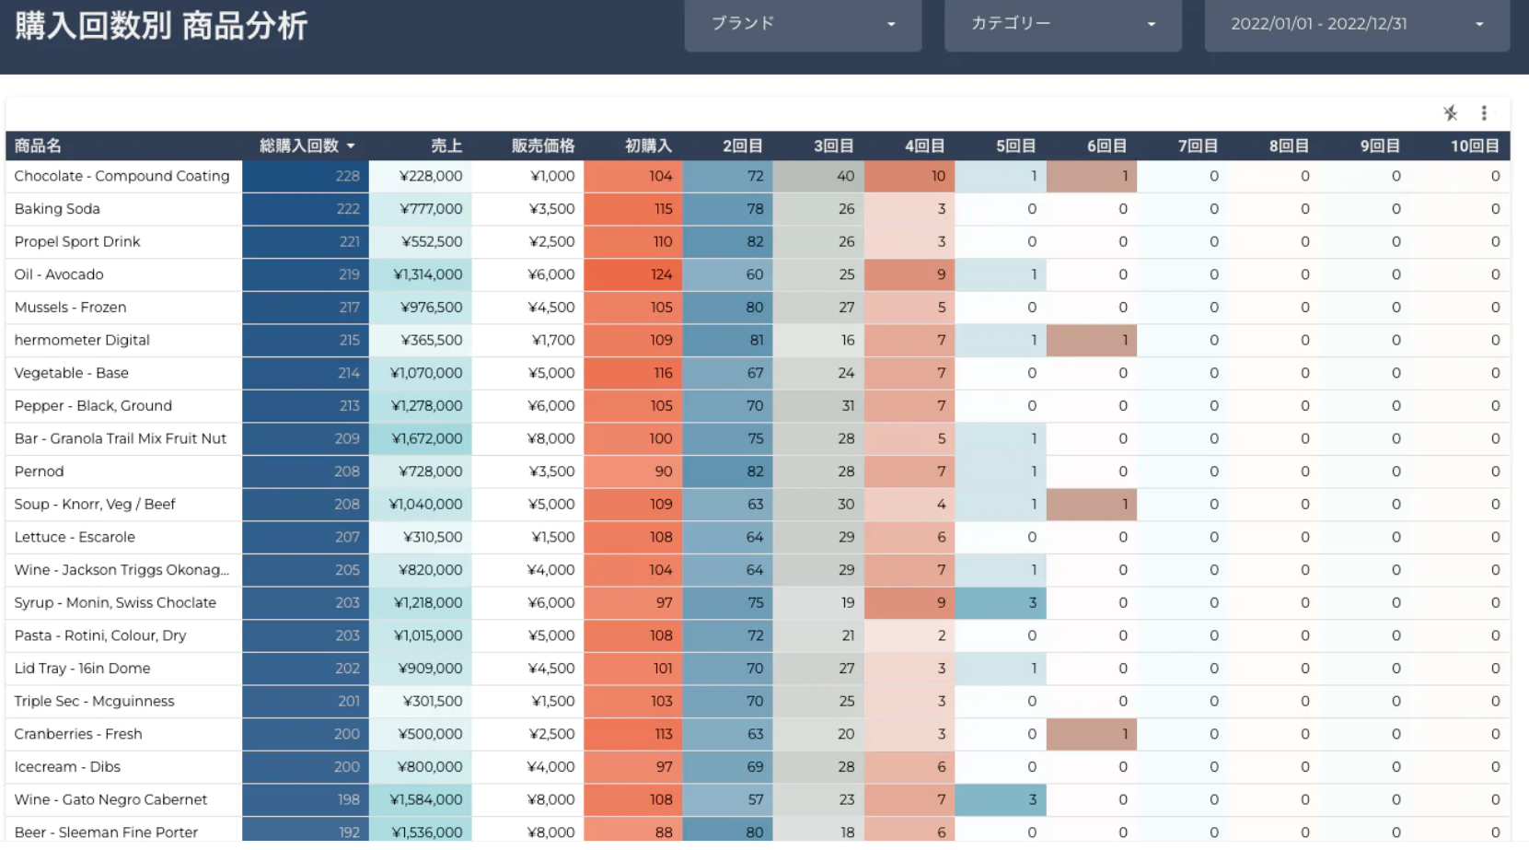The height and width of the screenshot is (850, 1529).
Task: Click Pasta - Rotini, Colour, Dry
Action: 100,635
